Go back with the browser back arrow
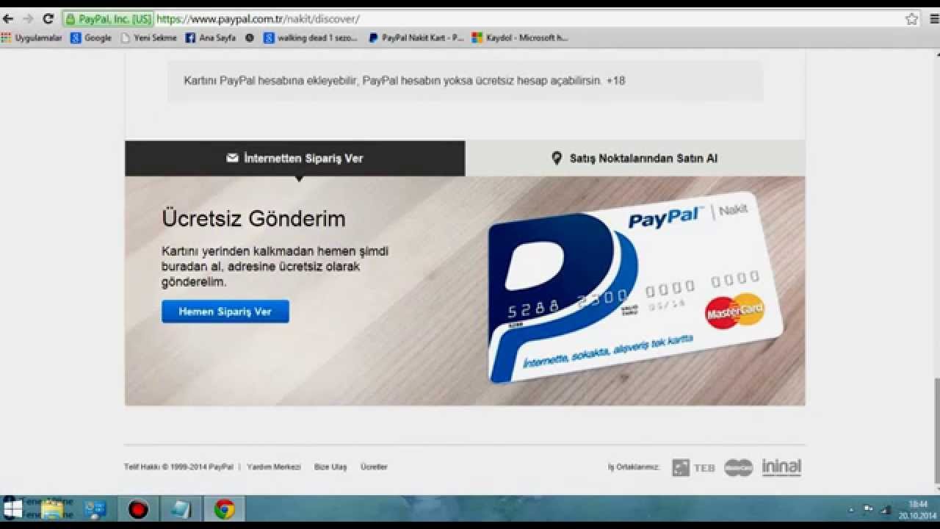 pos(8,19)
